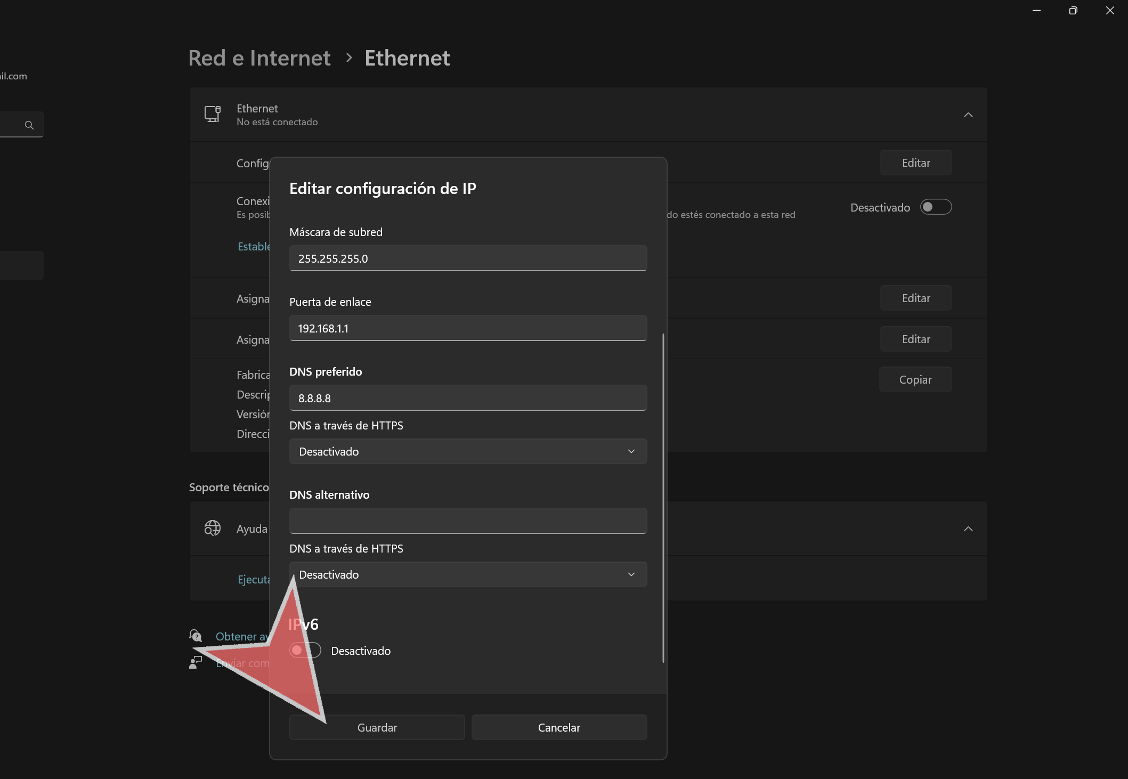This screenshot has height=779, width=1128.
Task: Click the Copiar button
Action: coord(915,379)
